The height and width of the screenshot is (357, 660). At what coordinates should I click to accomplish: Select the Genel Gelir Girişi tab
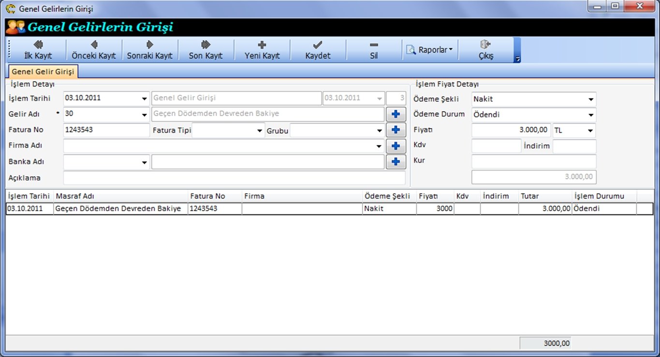point(43,71)
